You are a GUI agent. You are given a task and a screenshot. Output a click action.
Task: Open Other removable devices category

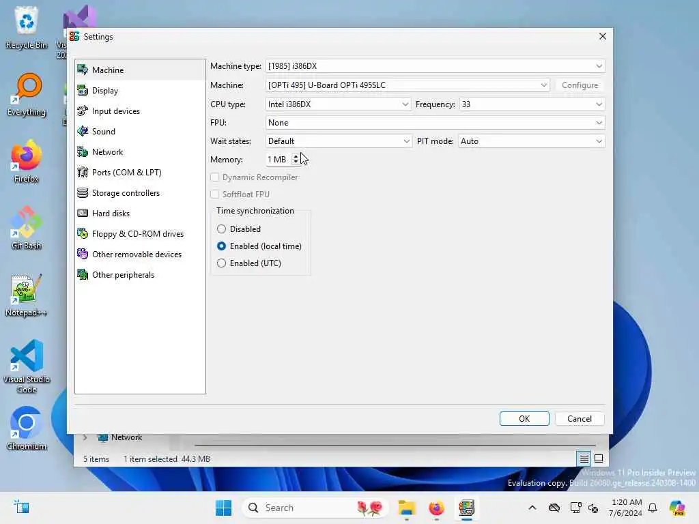[x=140, y=254]
